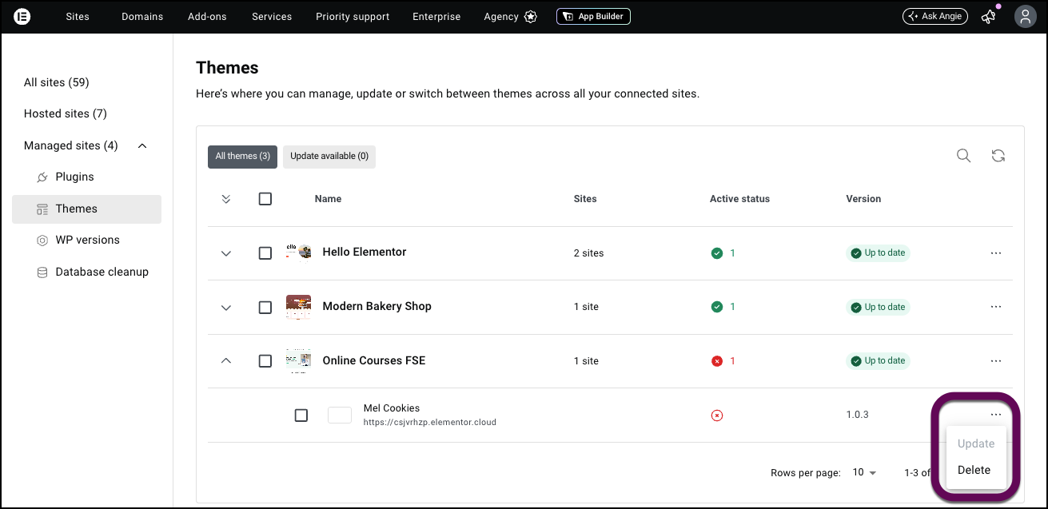Click the Up to date badge for Hello Elementor
Screen dimensions: 1048x509
click(878, 253)
